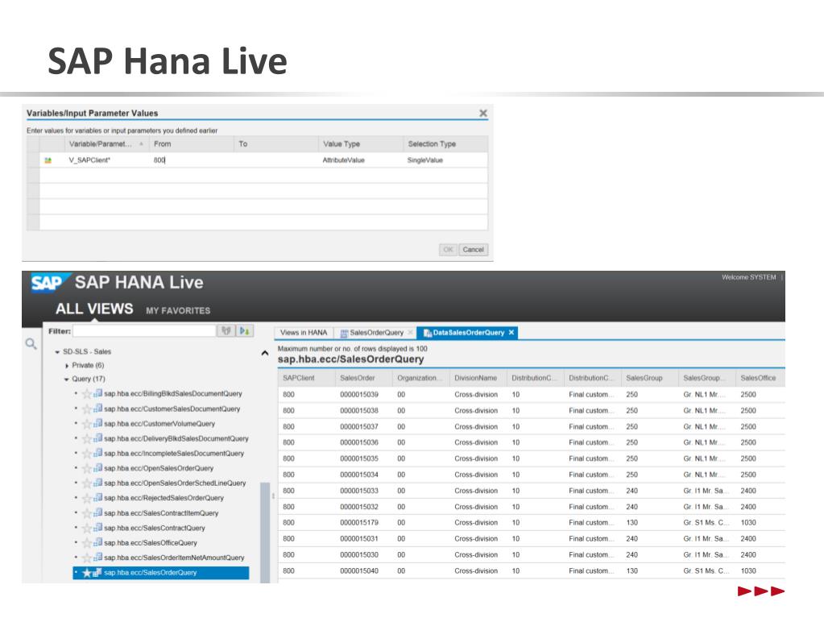
Task: Star the OpenSalesOrderSchedLineQuery view
Action: (87, 483)
